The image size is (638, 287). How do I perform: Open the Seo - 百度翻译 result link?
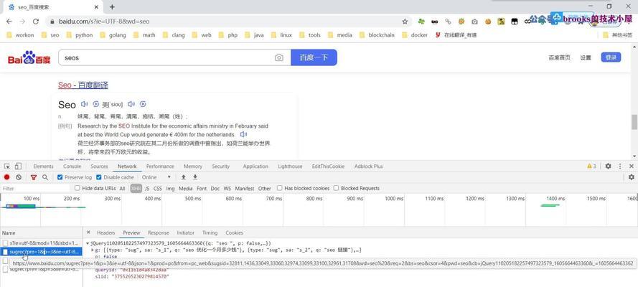(83, 85)
